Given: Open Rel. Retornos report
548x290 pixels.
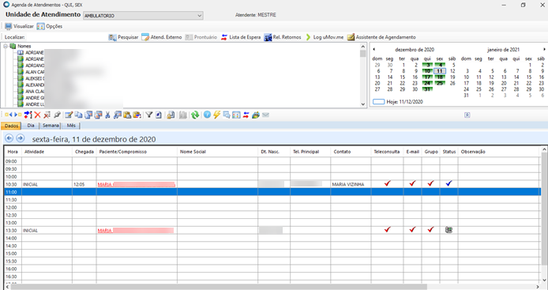Looking at the screenshot, I should pyautogui.click(x=283, y=37).
